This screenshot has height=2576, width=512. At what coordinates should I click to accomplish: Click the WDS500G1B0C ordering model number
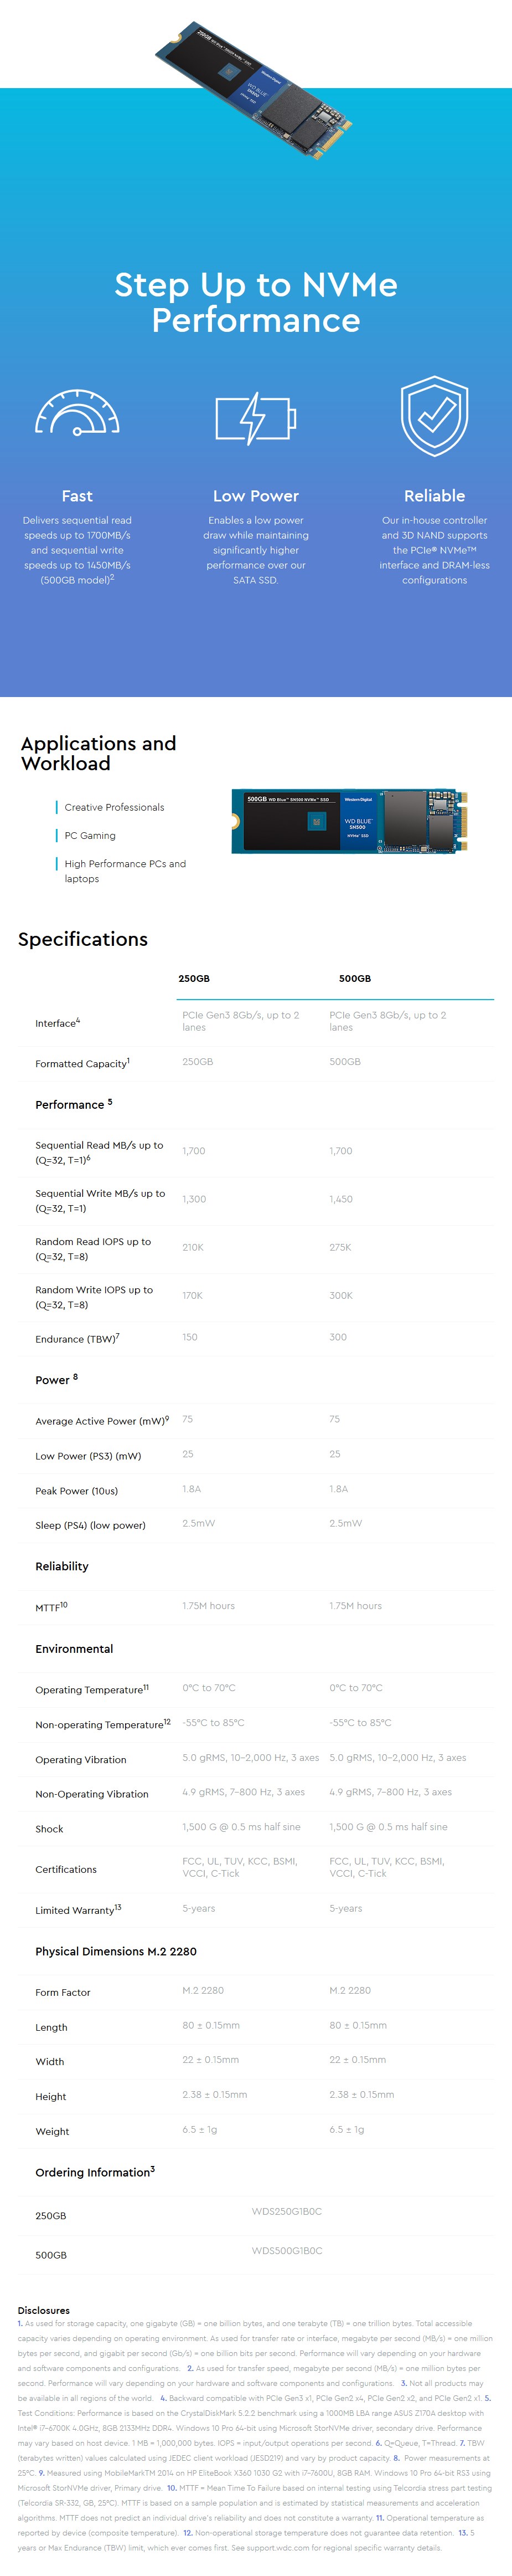(286, 2250)
